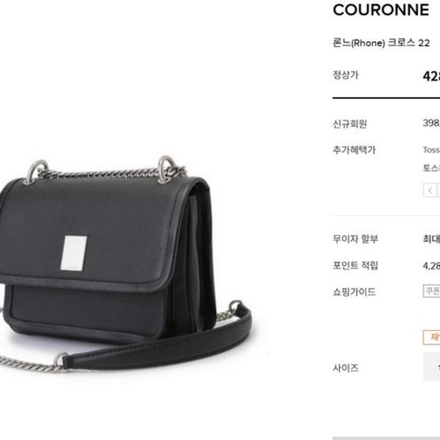Click the 신규회원 new member label

pos(350,124)
